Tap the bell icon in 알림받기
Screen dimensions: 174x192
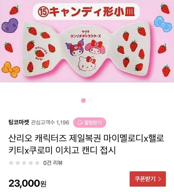tap(80, 123)
